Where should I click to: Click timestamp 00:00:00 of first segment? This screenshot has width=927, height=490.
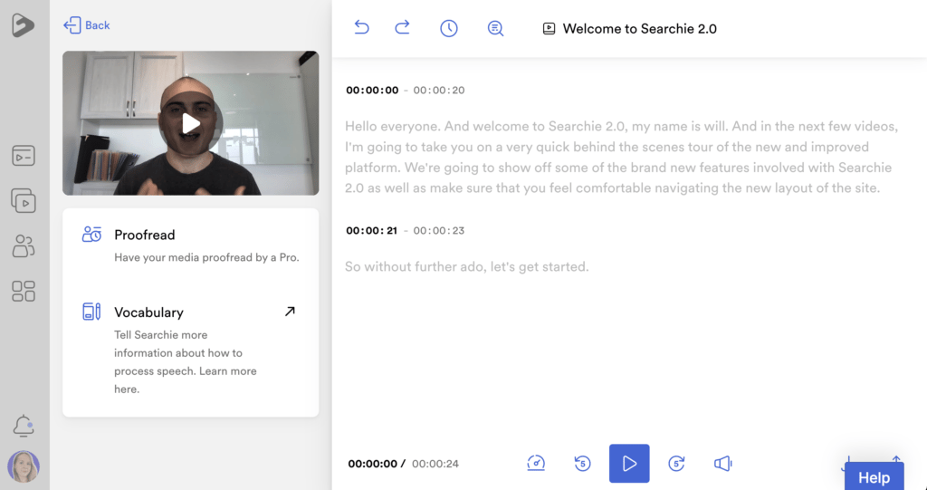tap(372, 90)
